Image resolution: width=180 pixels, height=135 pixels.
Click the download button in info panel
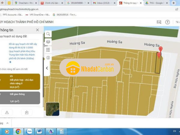27,112
